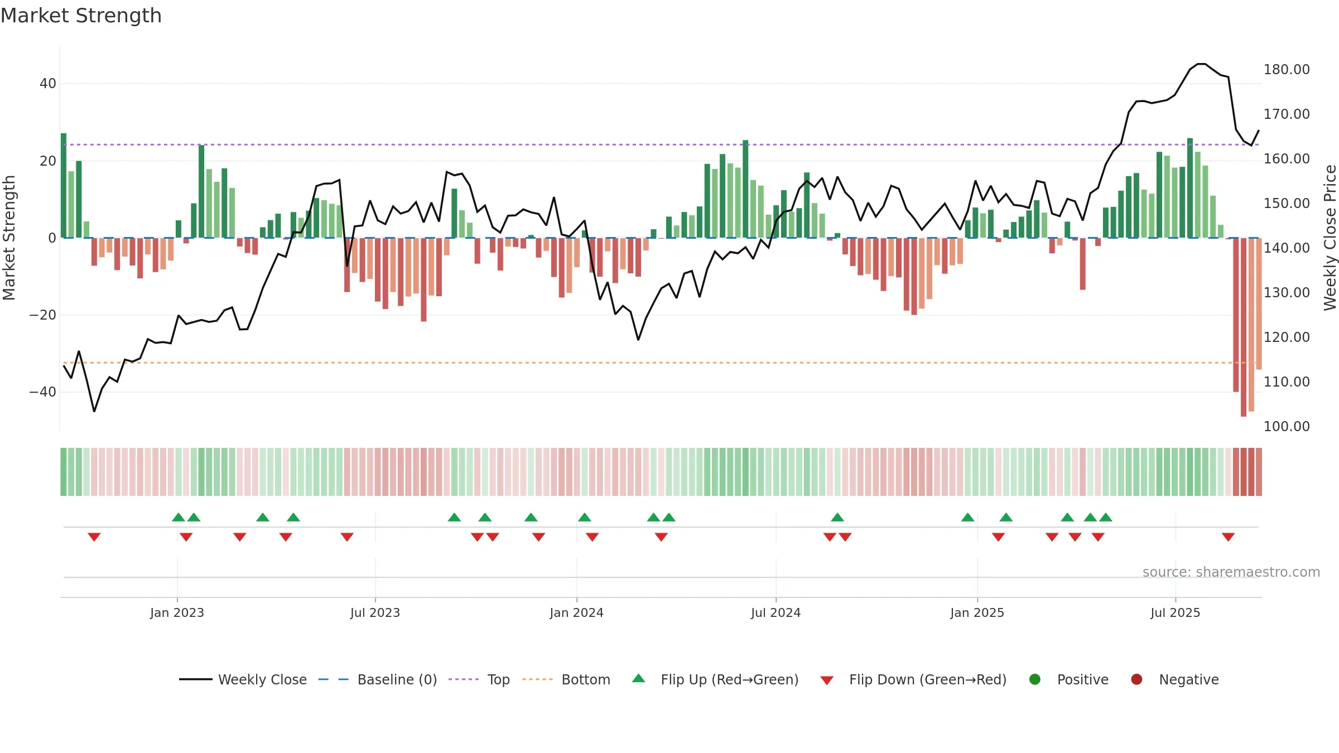Click the Jul 2023 x-axis label

click(x=375, y=612)
